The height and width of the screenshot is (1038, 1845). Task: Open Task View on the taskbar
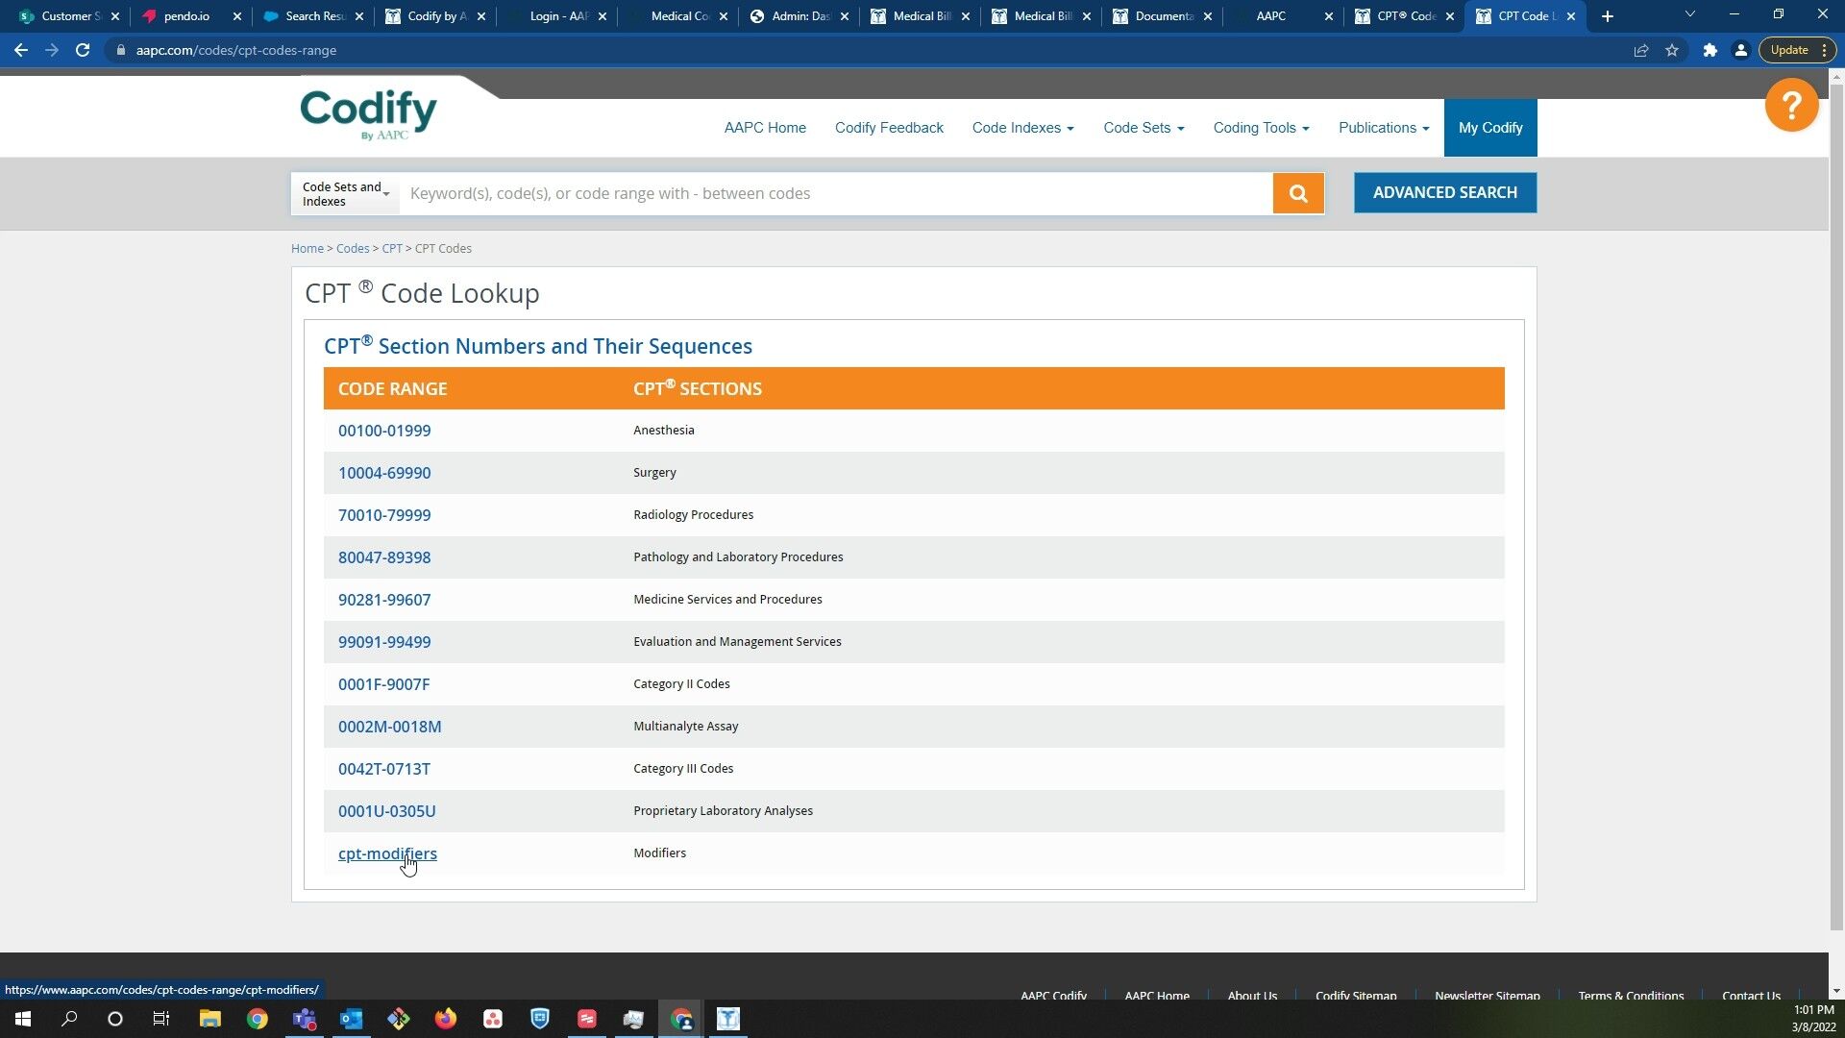point(161,1019)
